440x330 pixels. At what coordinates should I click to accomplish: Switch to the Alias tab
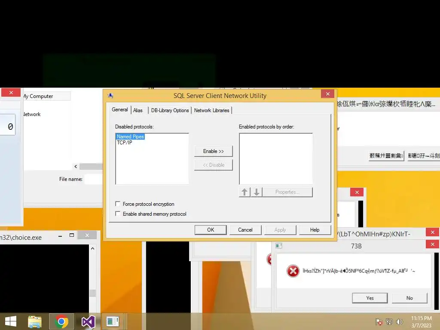138,110
